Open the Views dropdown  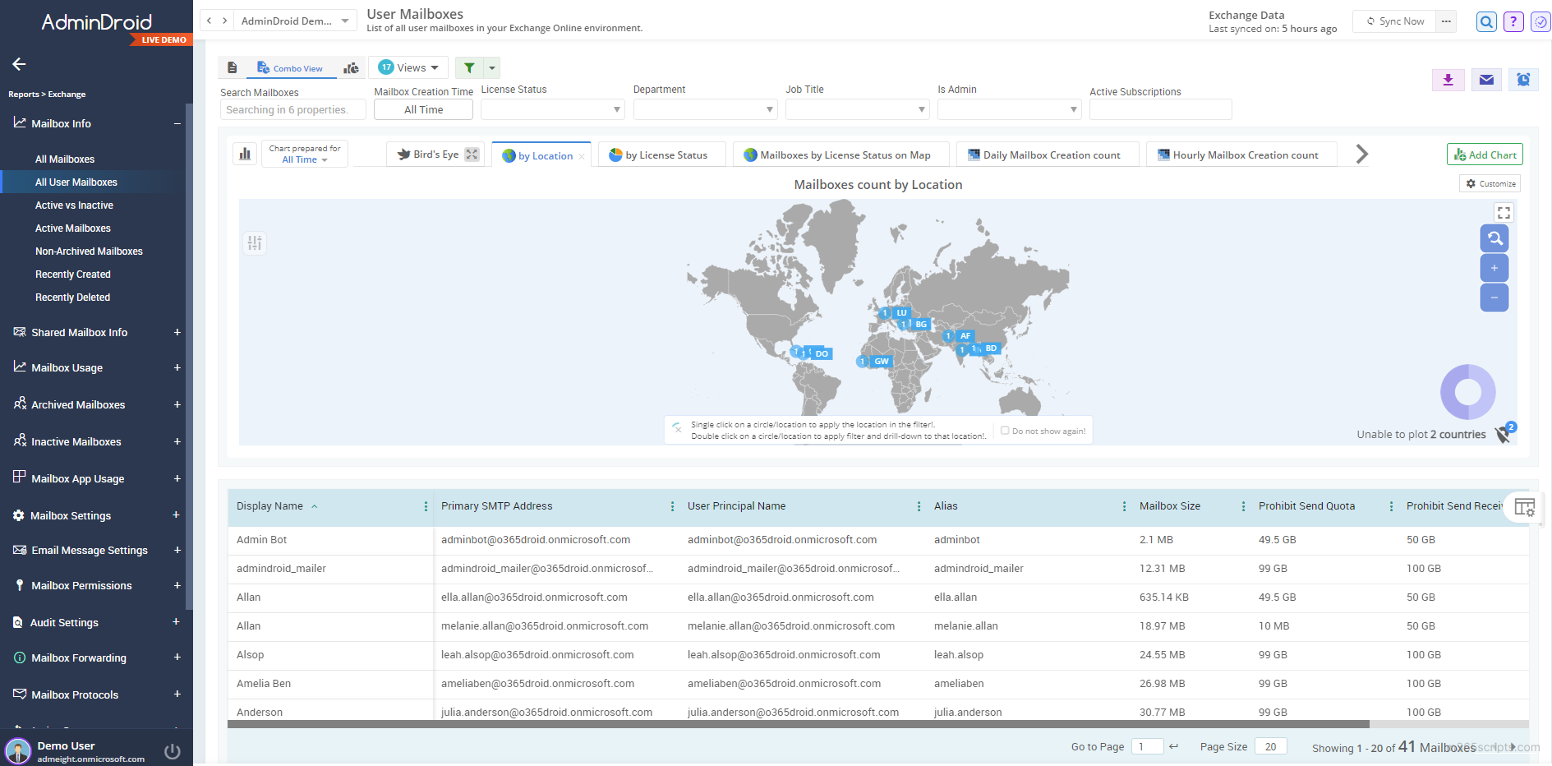click(x=408, y=68)
